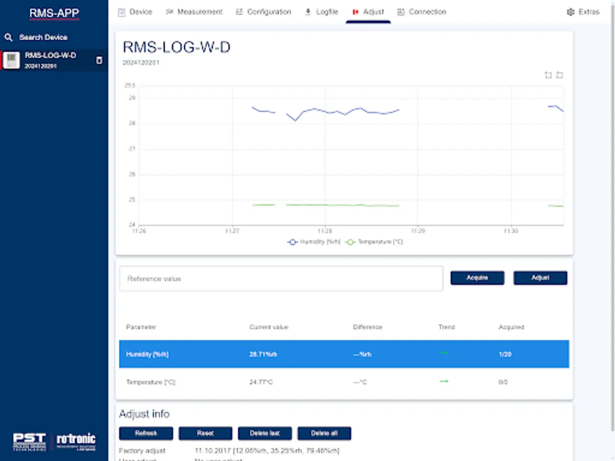Click the Acquire button
The image size is (615, 461).
coord(477,278)
